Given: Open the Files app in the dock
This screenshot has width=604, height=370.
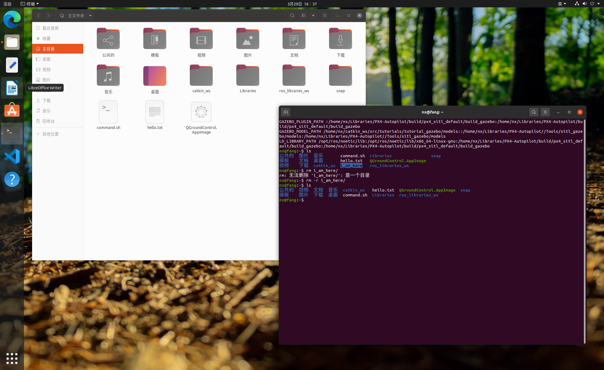Looking at the screenshot, I should 12,42.
